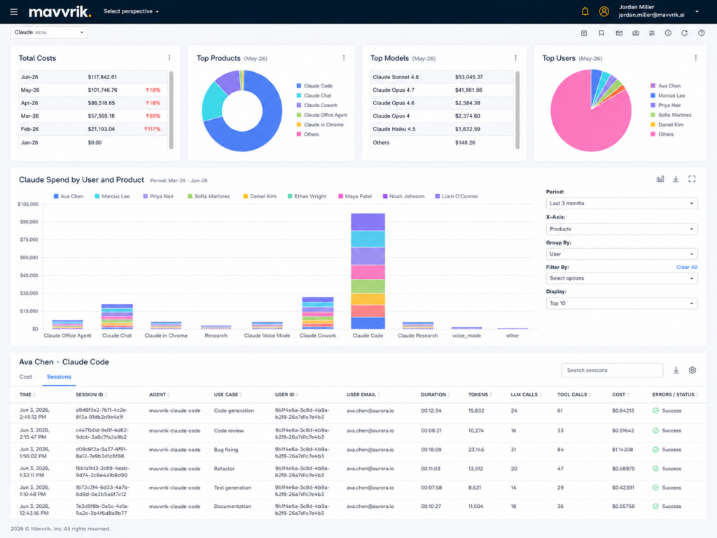Image resolution: width=717 pixels, height=538 pixels.
Task: Sort by the TOOL CALLS column header
Action: pyautogui.click(x=574, y=394)
